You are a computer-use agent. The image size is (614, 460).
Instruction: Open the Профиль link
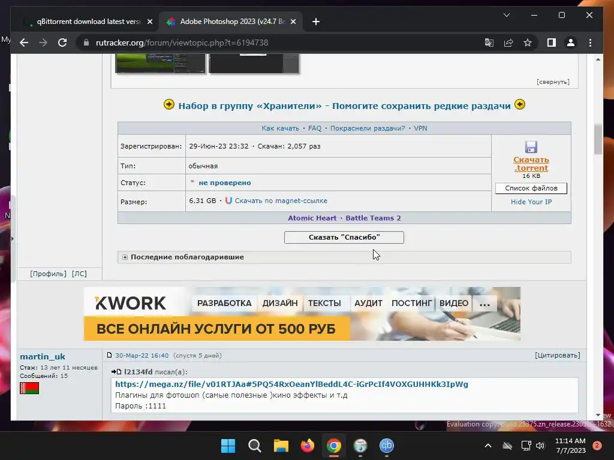[48, 274]
